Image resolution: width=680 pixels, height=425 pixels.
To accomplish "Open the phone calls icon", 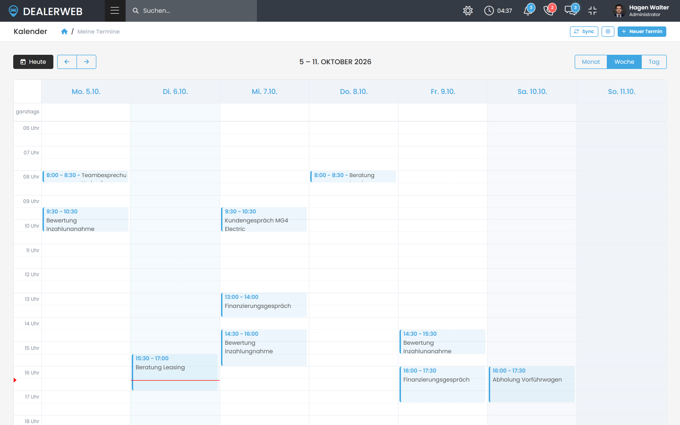I will [x=549, y=10].
